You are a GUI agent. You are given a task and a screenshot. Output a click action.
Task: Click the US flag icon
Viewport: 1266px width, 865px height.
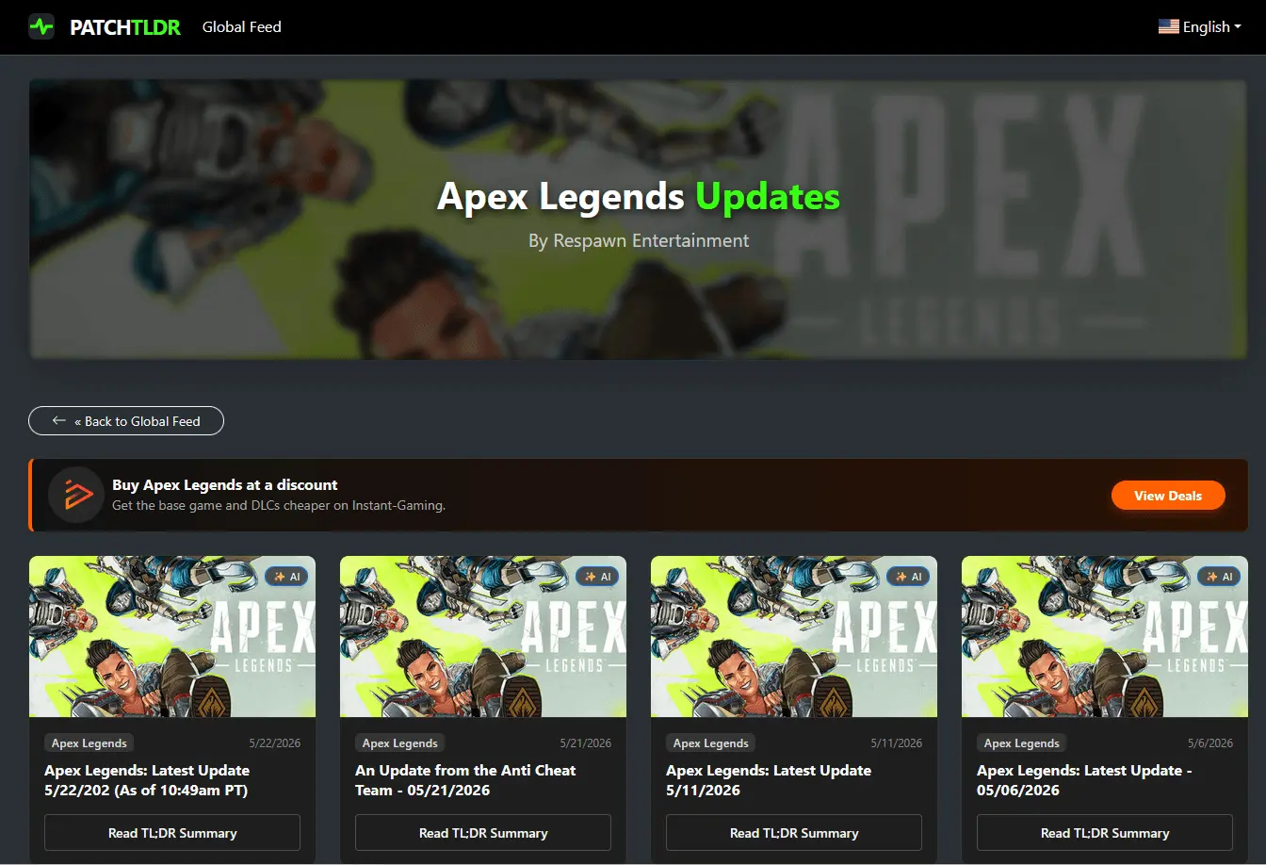(1169, 26)
